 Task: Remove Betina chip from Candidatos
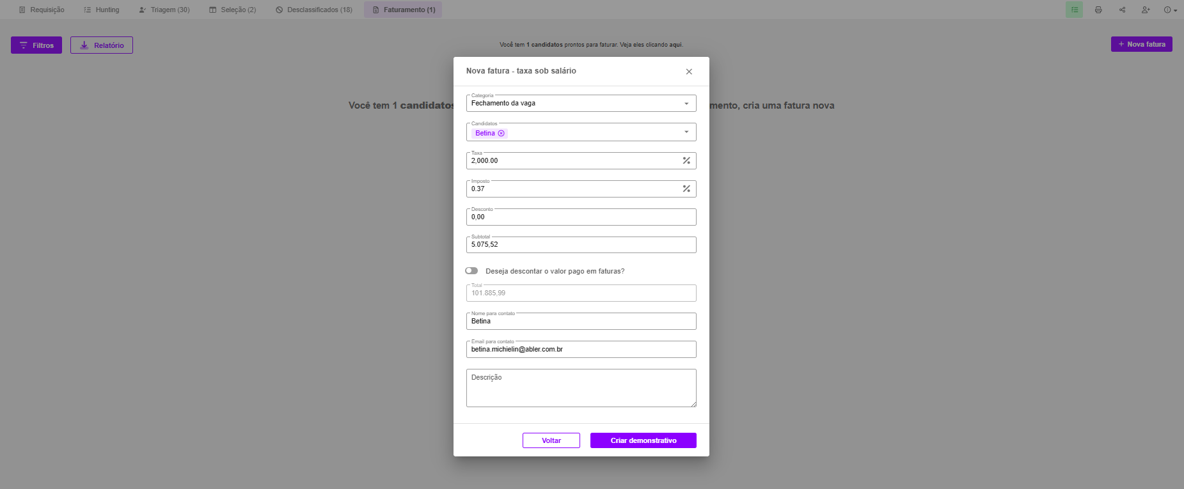pos(501,133)
